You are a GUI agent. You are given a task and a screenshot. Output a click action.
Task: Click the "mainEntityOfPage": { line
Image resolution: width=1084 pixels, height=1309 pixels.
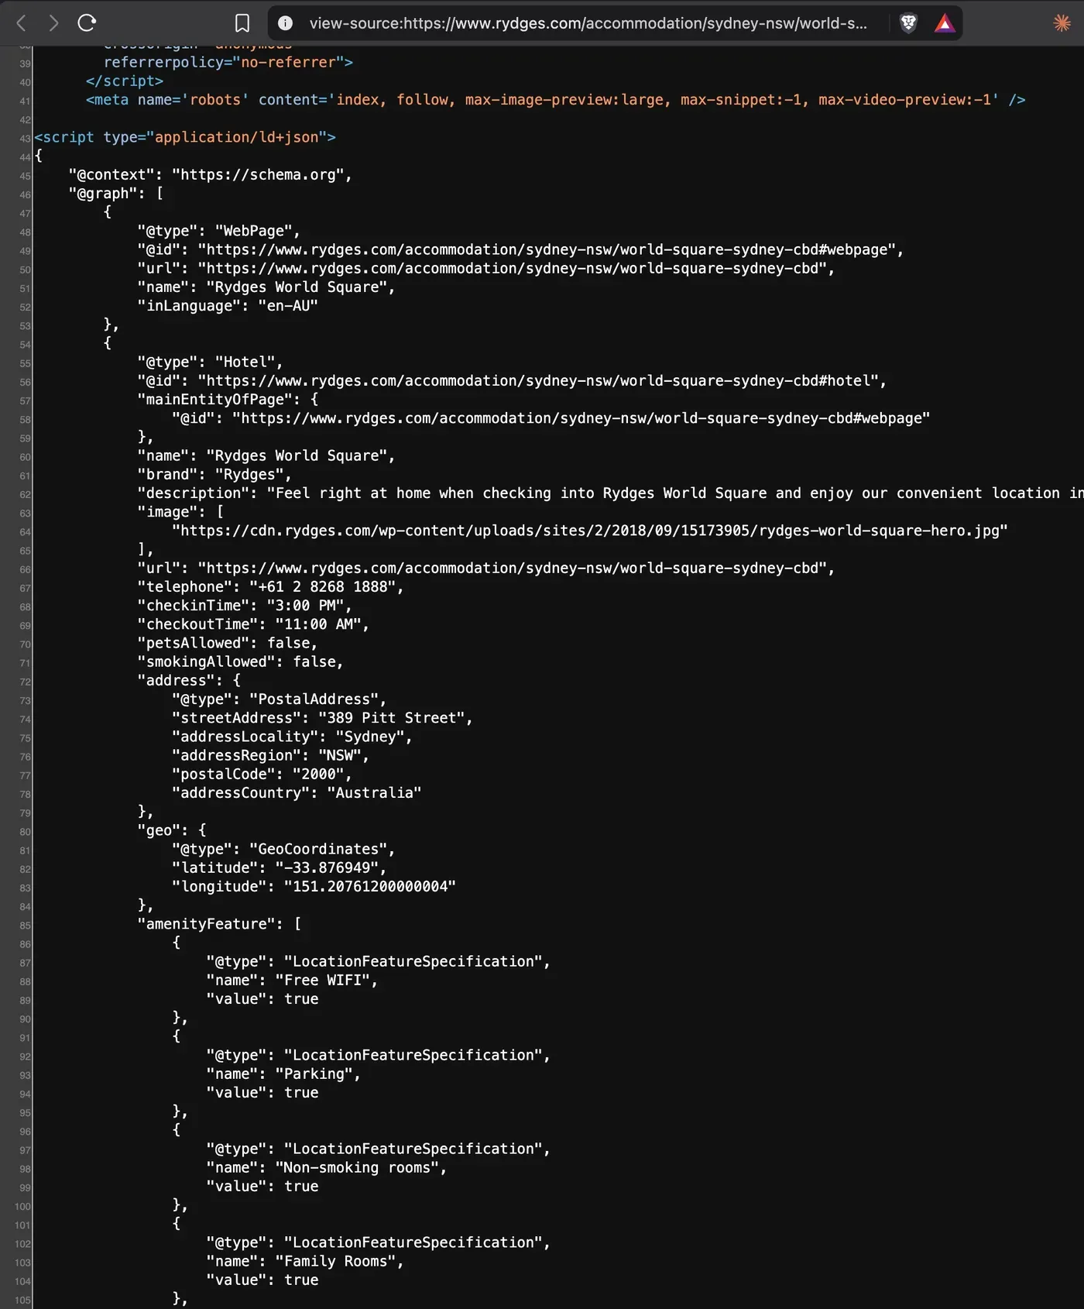click(x=228, y=400)
